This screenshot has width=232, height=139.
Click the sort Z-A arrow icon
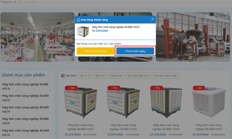pos(63,76)
